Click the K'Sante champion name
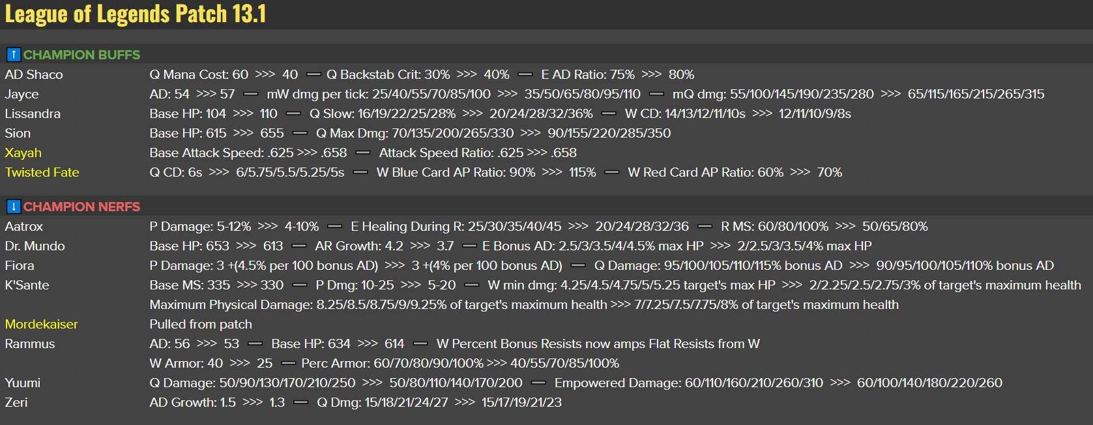 click(27, 285)
